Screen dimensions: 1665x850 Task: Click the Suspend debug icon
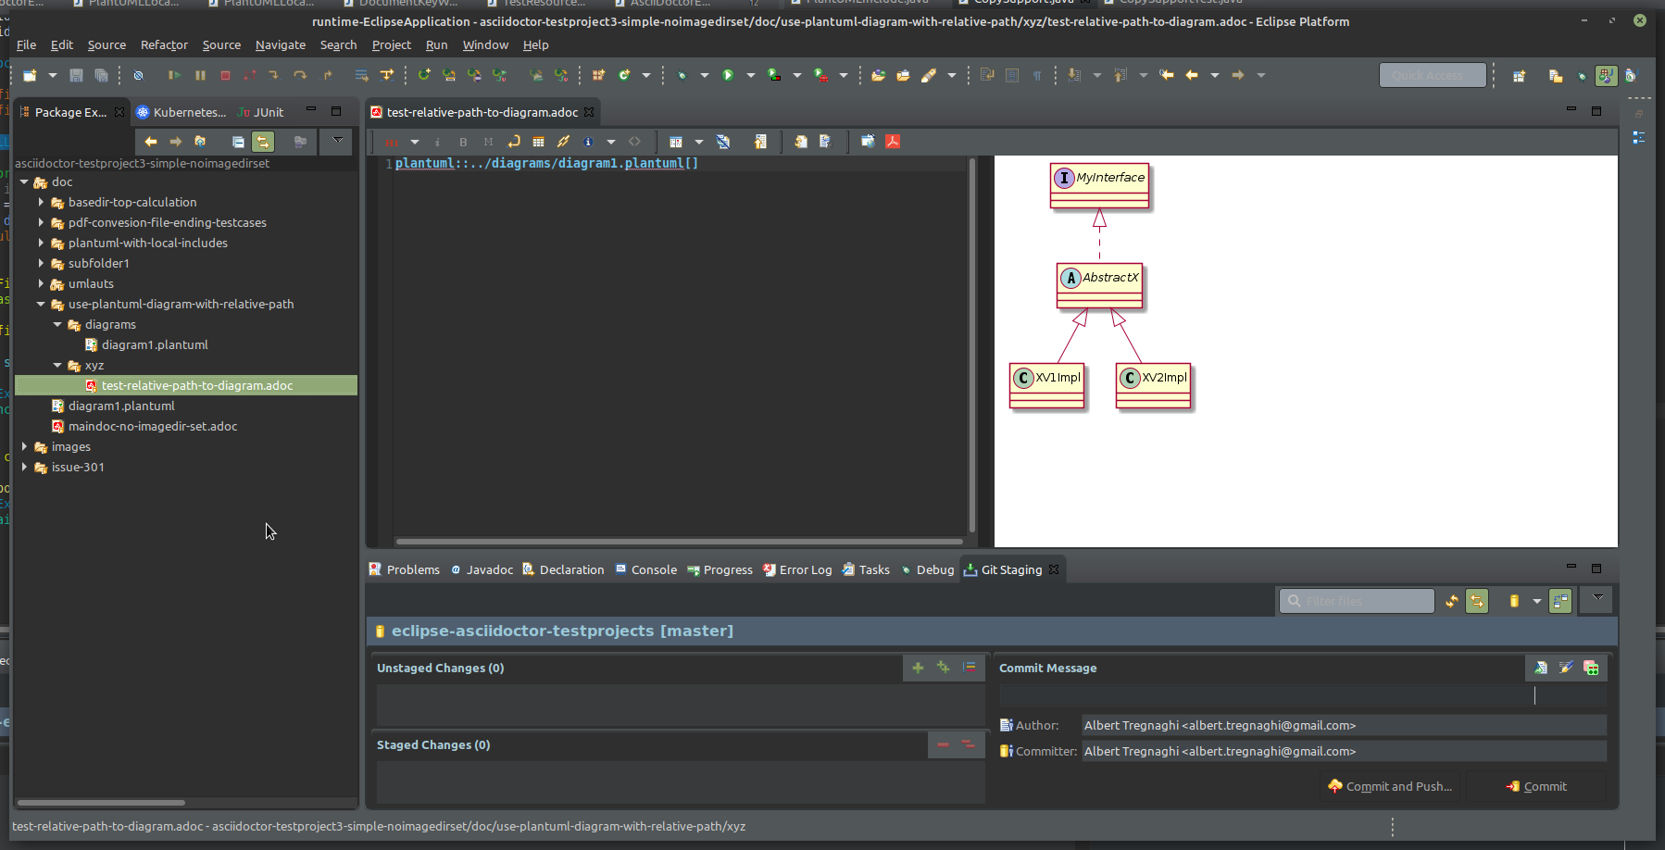click(200, 75)
